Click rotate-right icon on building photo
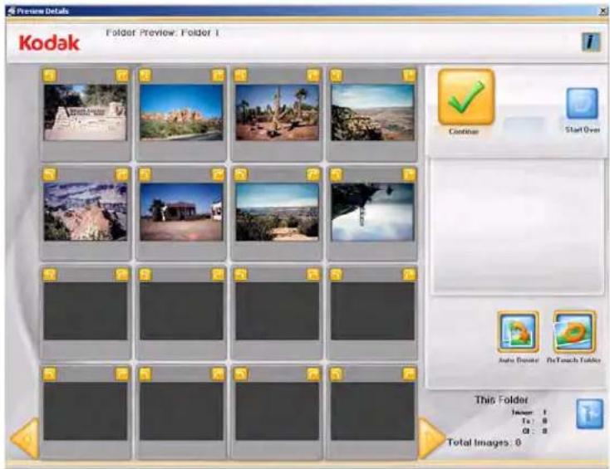610x469 pixels. pos(219,175)
